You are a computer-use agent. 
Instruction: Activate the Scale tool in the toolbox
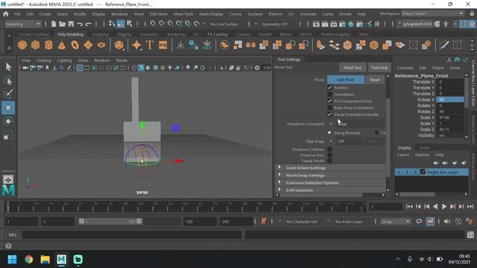[x=8, y=135]
